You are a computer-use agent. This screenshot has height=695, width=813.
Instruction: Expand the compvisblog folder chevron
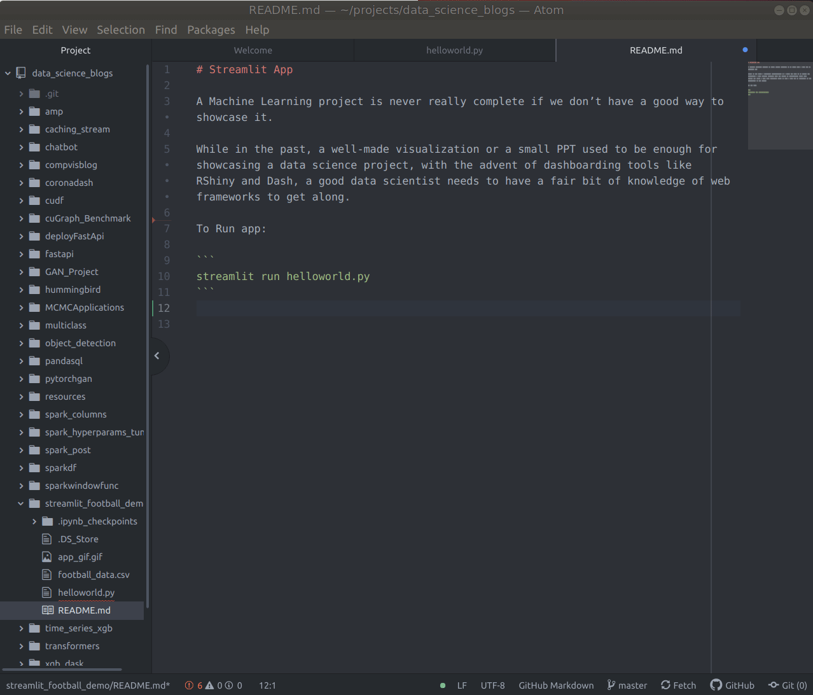(21, 165)
